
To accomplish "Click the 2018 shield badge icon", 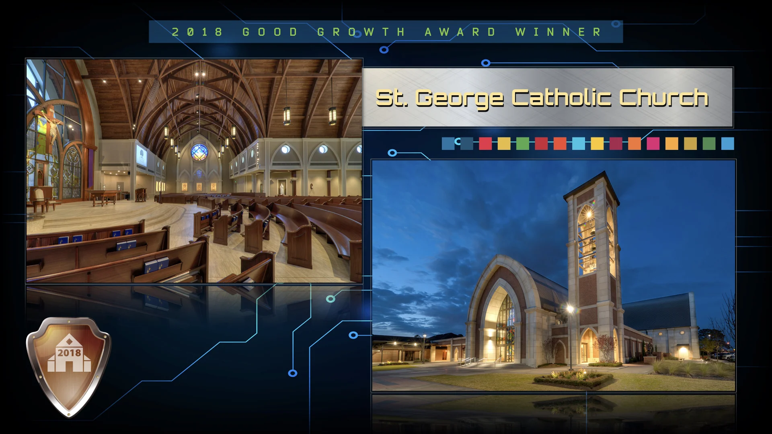I will (x=69, y=367).
